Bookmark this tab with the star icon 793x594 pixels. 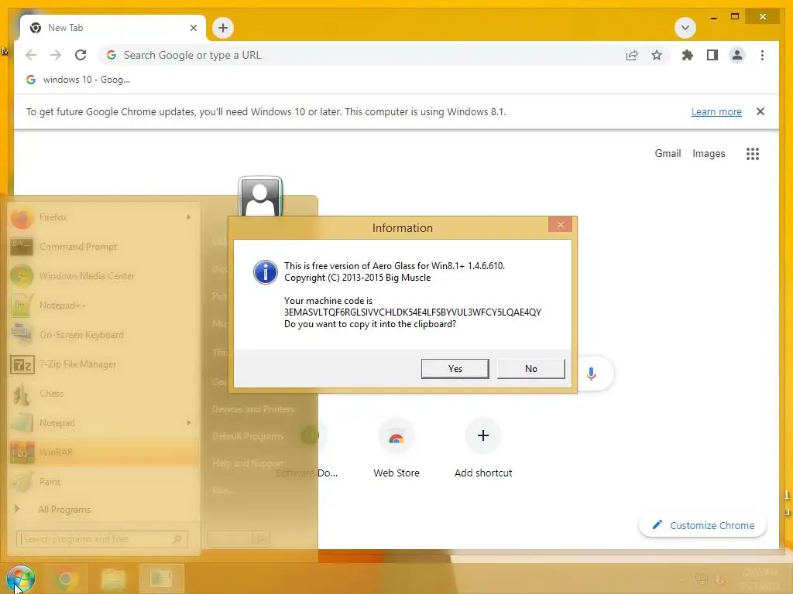tap(657, 55)
